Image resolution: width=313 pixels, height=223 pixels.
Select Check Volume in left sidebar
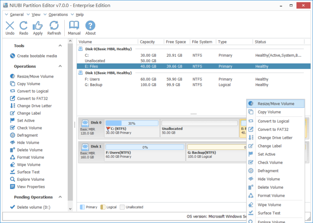coord(26,128)
